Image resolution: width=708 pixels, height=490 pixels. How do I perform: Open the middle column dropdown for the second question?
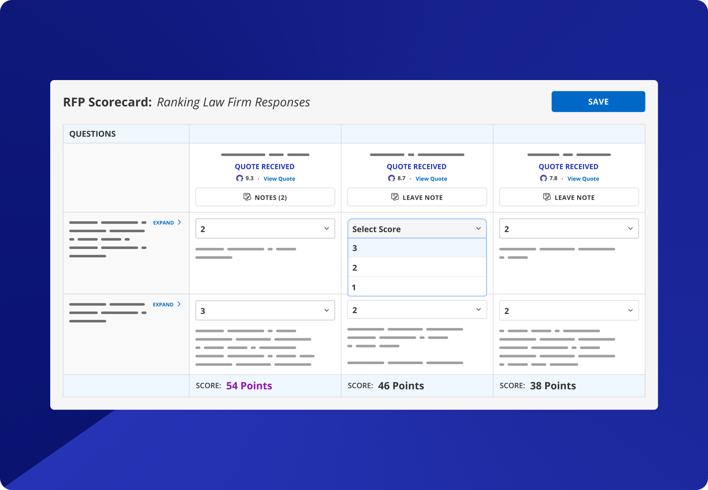tap(417, 310)
